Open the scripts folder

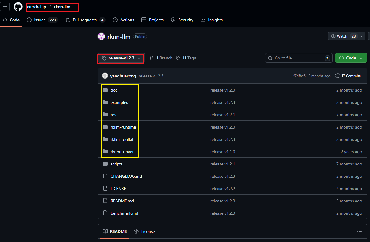(x=116, y=164)
